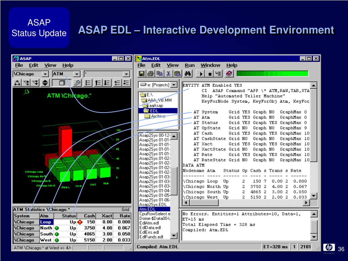Select the highlighted EDL folder
The height and width of the screenshot is (261, 348).
point(151,111)
